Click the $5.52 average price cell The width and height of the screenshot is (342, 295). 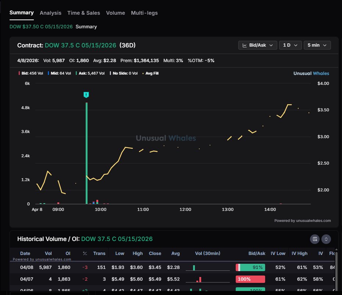[174, 279]
